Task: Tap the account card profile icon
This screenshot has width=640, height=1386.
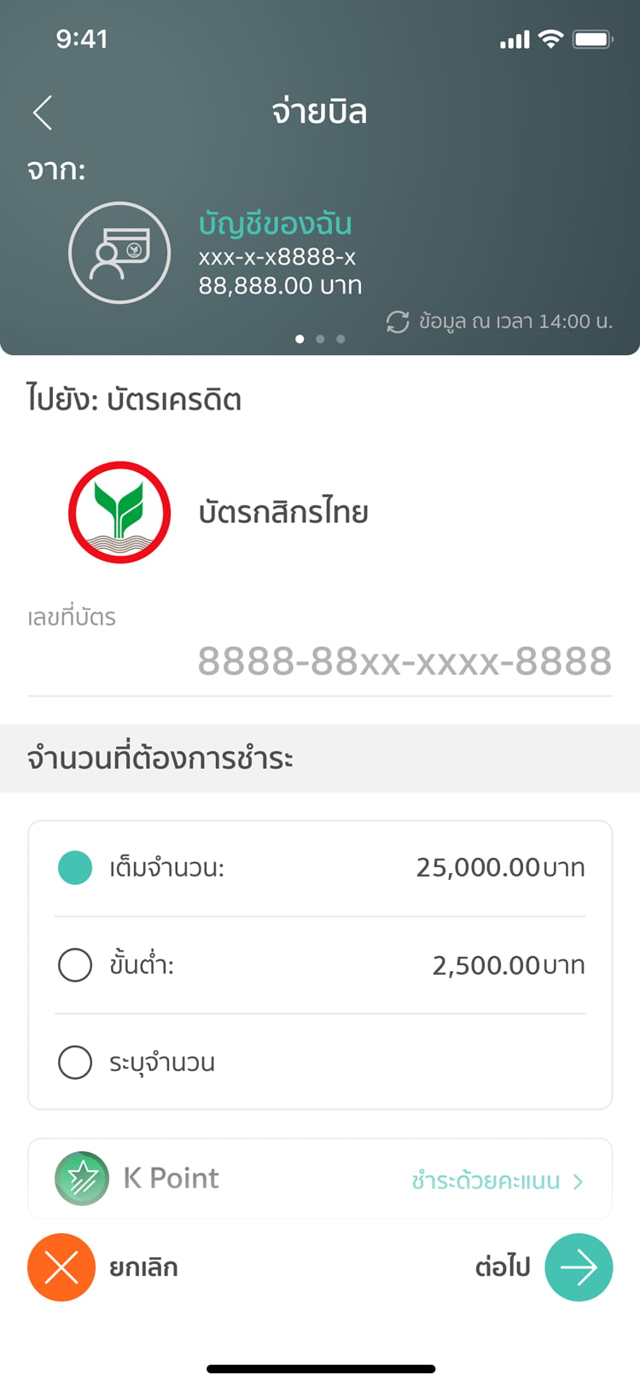Action: [x=119, y=253]
